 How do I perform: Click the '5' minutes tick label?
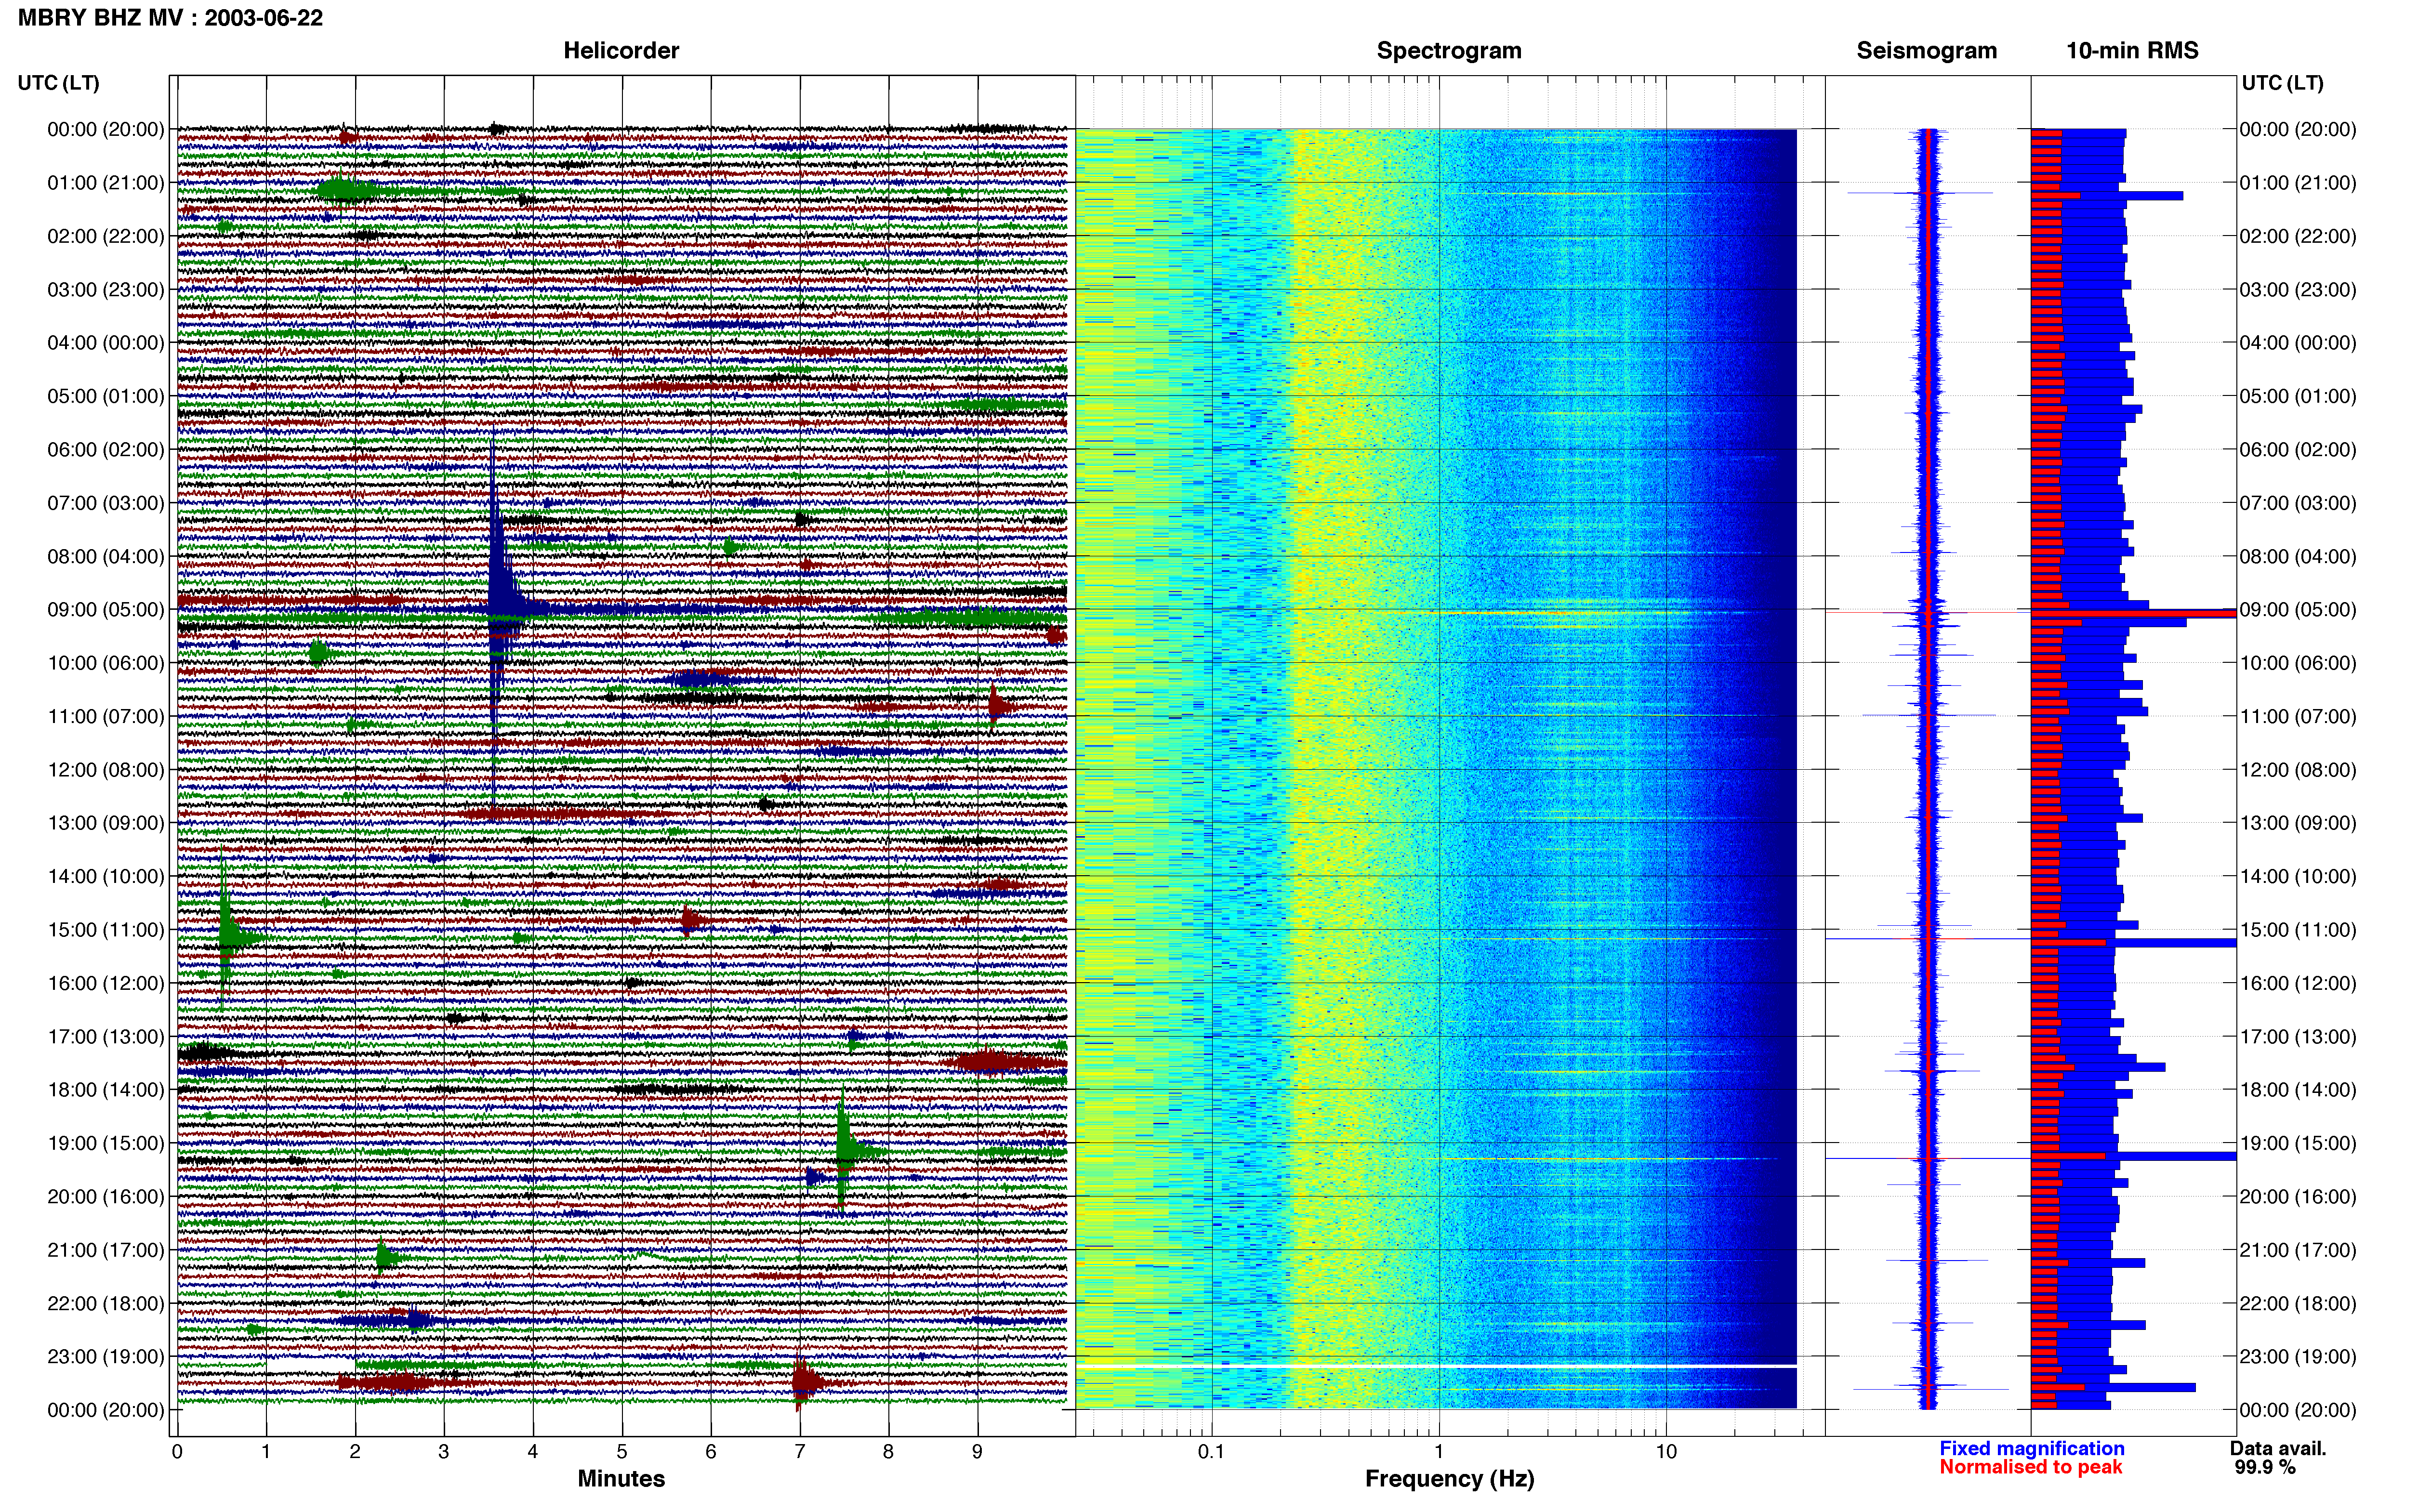point(622,1451)
